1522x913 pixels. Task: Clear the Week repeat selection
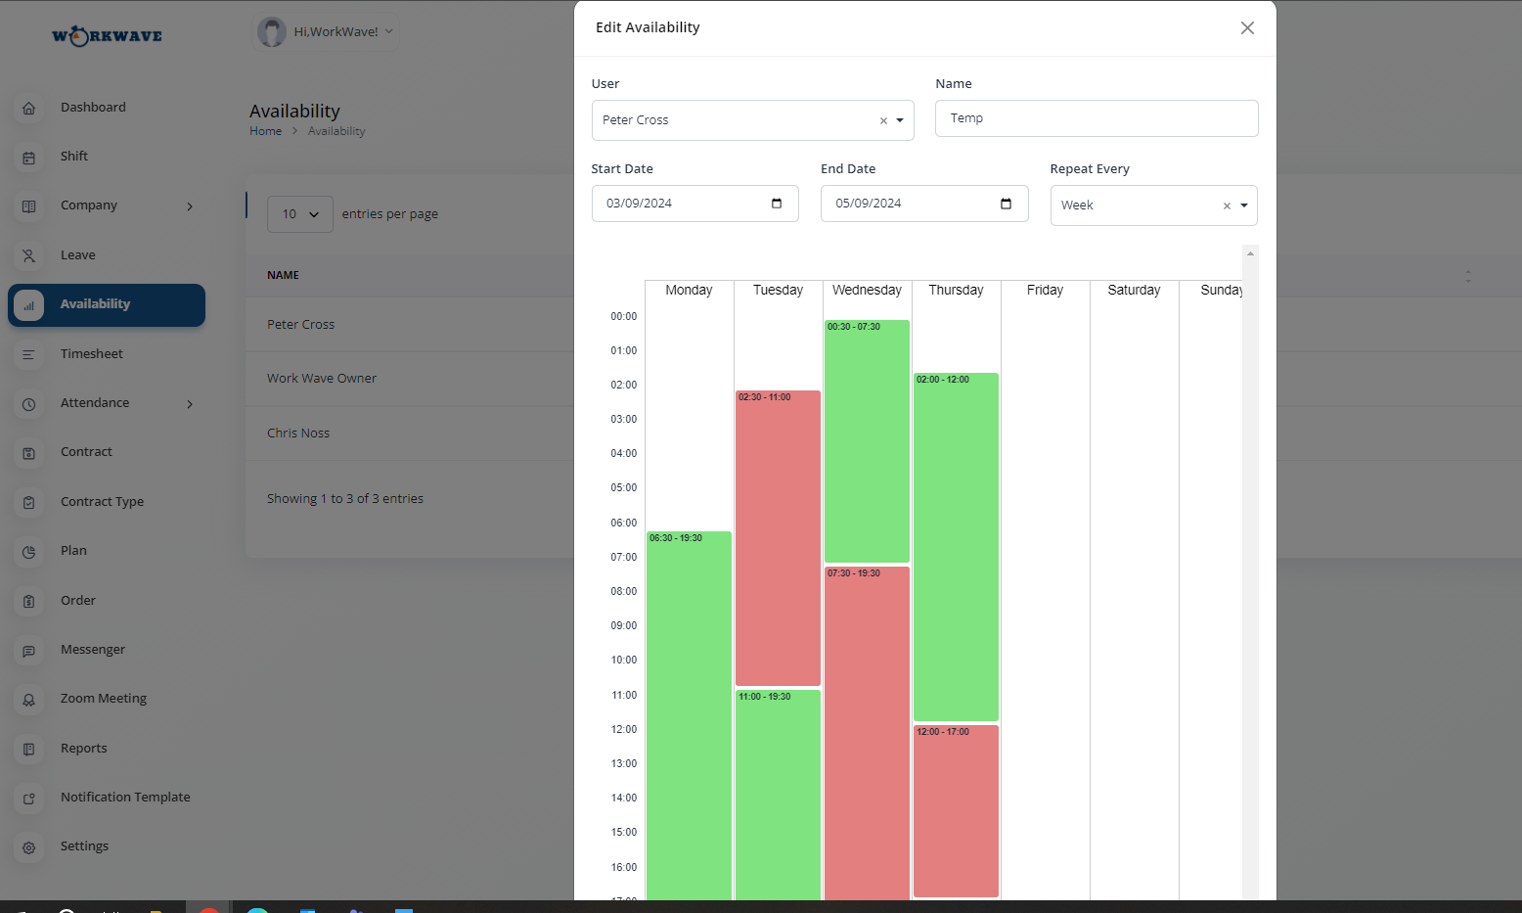[x=1227, y=206]
